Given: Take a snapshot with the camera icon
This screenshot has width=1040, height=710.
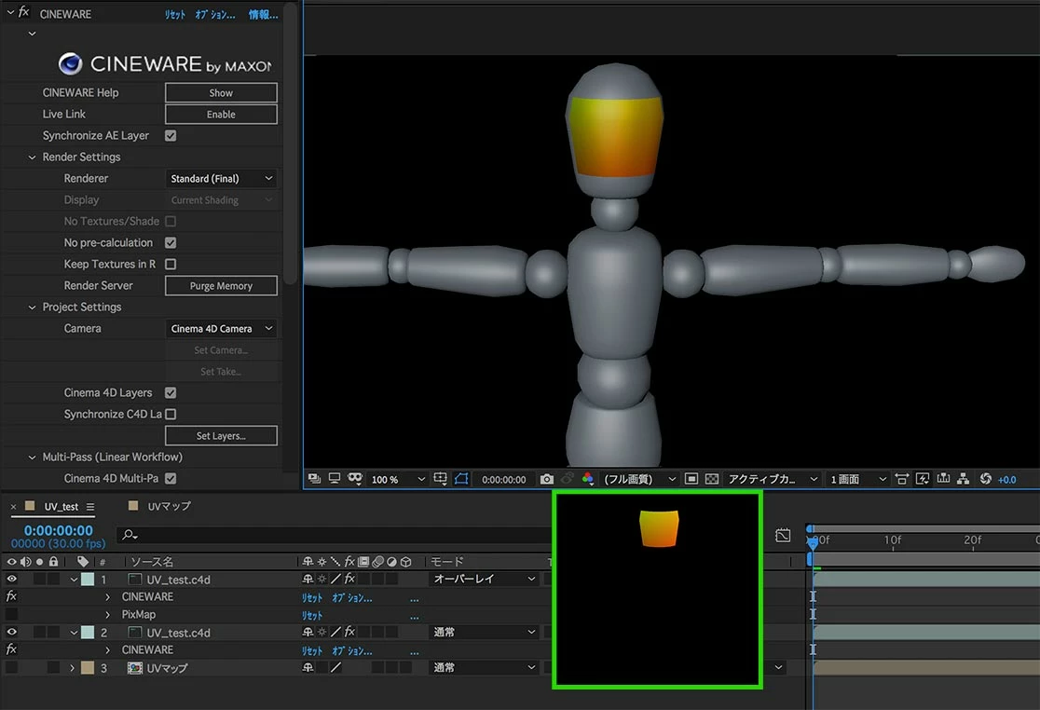Looking at the screenshot, I should click(546, 479).
